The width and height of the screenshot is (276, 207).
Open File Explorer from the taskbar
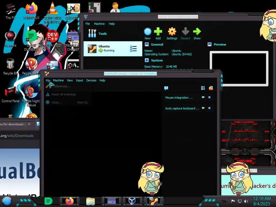pos(91,201)
